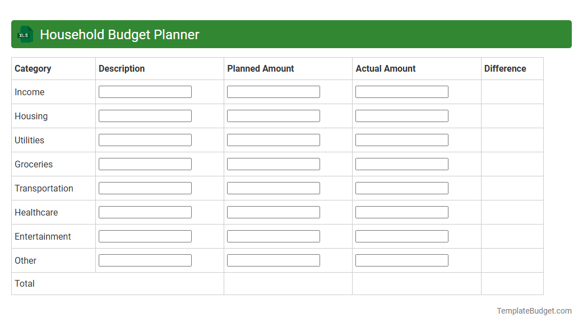Click the Housing description input box
The height and width of the screenshot is (327, 583).
145,115
